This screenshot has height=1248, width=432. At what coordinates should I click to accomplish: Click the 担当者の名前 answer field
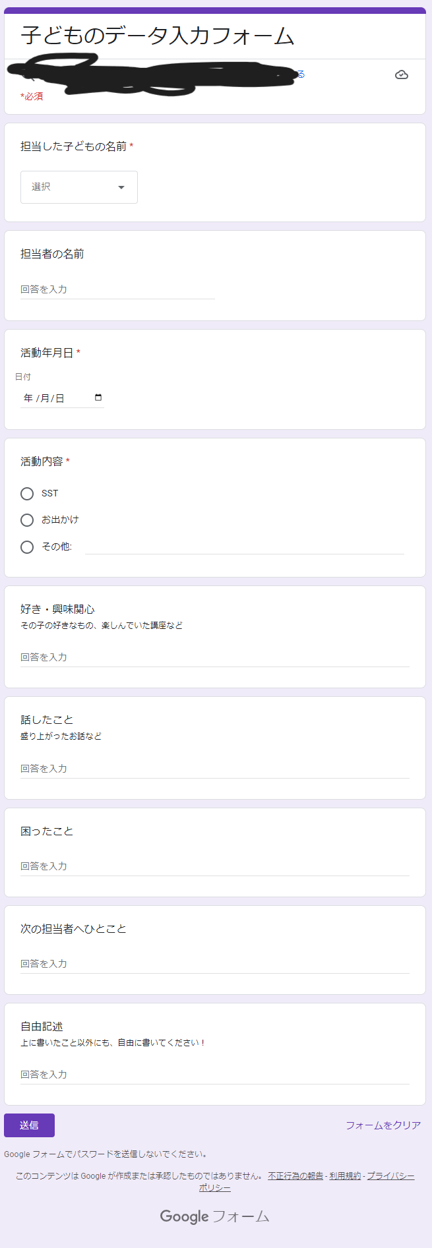117,289
